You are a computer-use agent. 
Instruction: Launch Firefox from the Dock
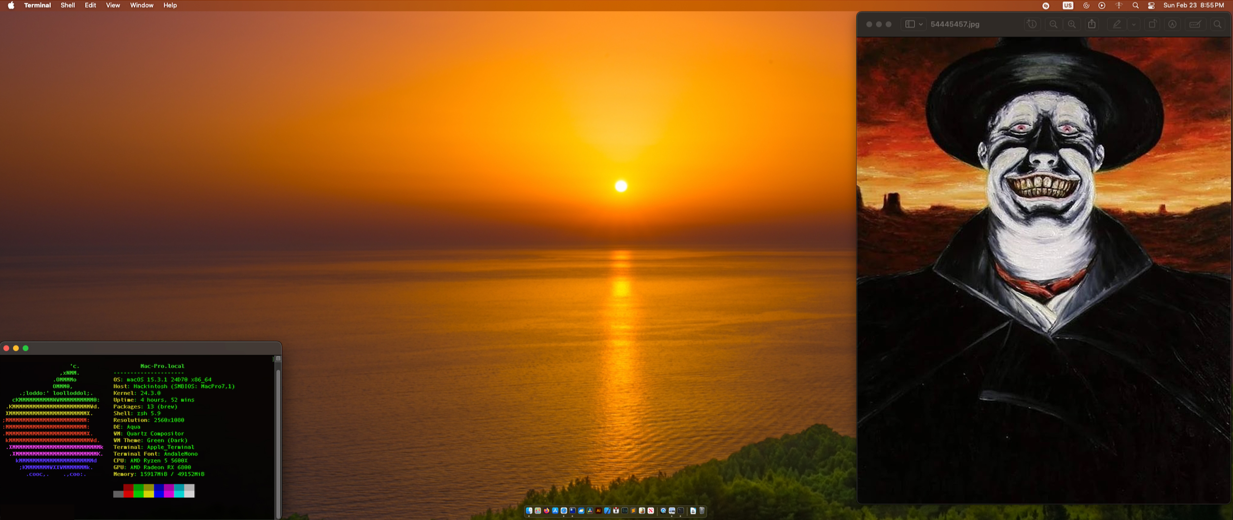pyautogui.click(x=546, y=510)
